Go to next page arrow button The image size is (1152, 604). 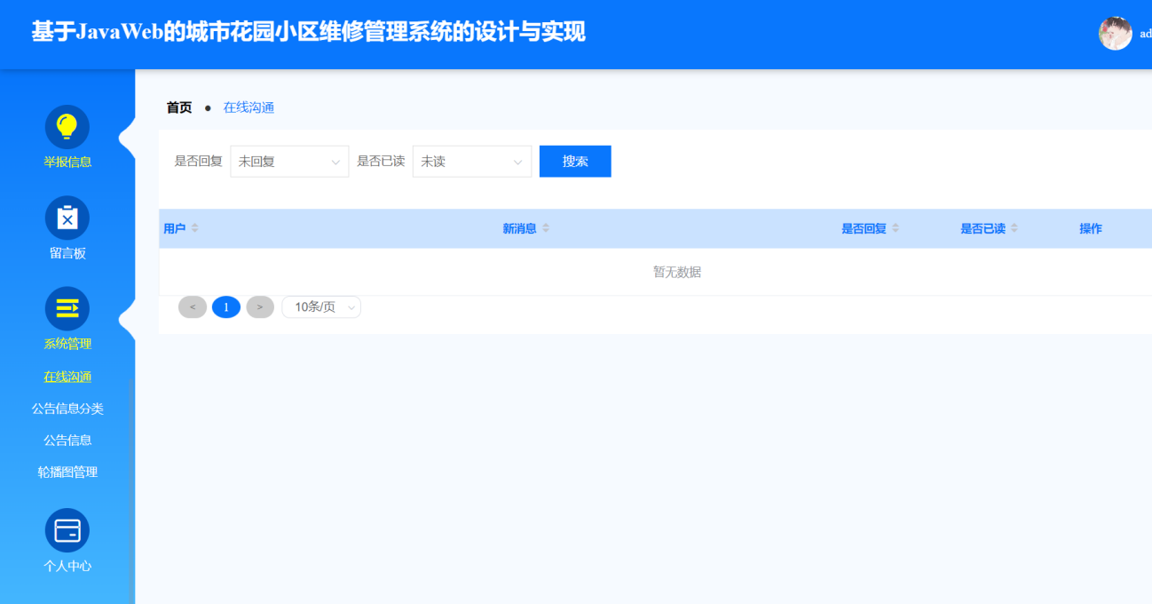click(x=260, y=307)
